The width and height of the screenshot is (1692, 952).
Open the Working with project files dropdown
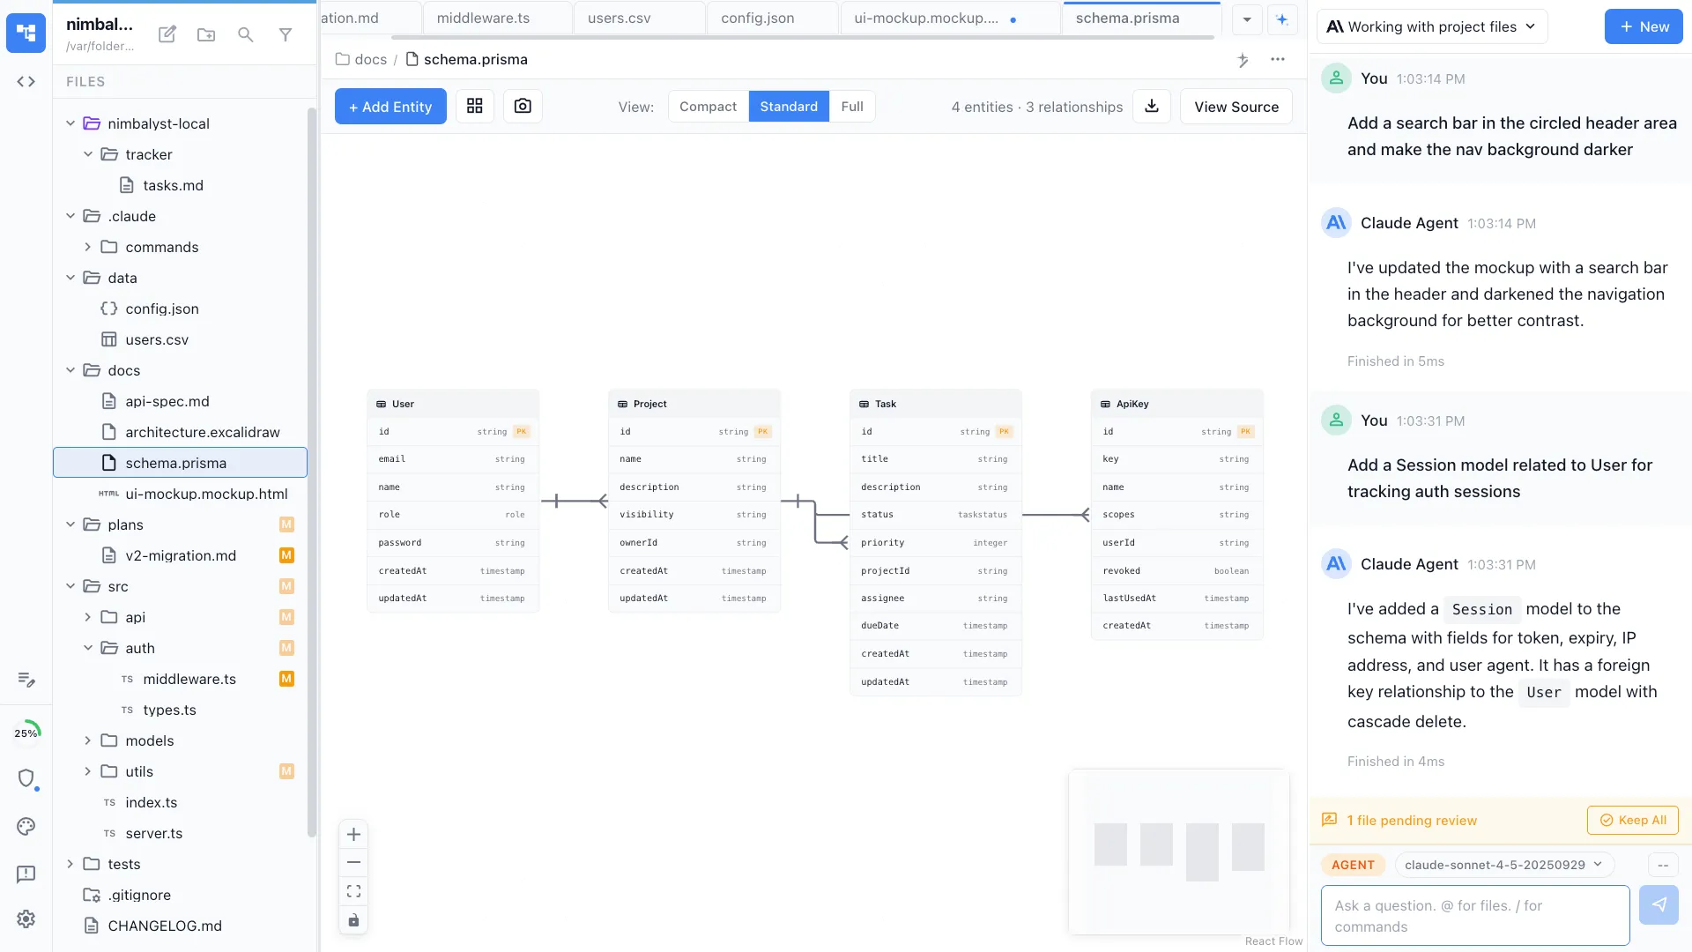point(1431,26)
